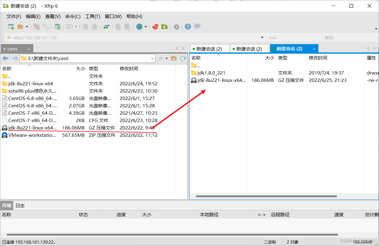379x246 pixels.
Task: Expand the globe icon dropdown arrow
Action: (146, 27)
